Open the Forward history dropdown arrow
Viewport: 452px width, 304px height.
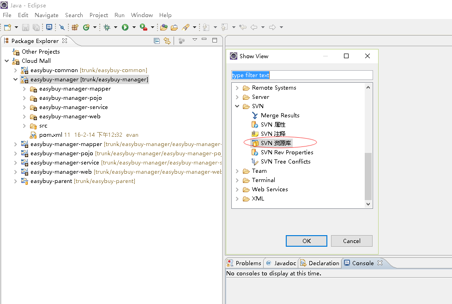click(x=281, y=27)
